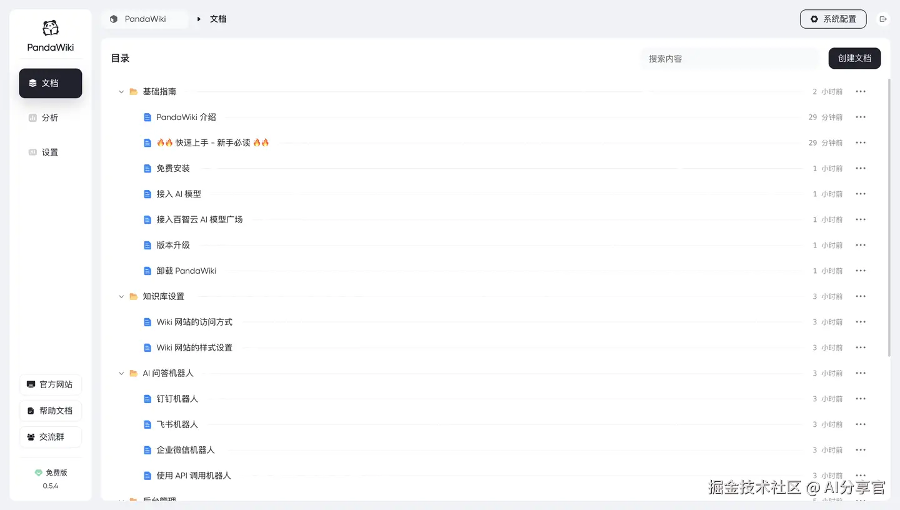
Task: Click the PandaWiki panda logo
Action: click(x=51, y=28)
